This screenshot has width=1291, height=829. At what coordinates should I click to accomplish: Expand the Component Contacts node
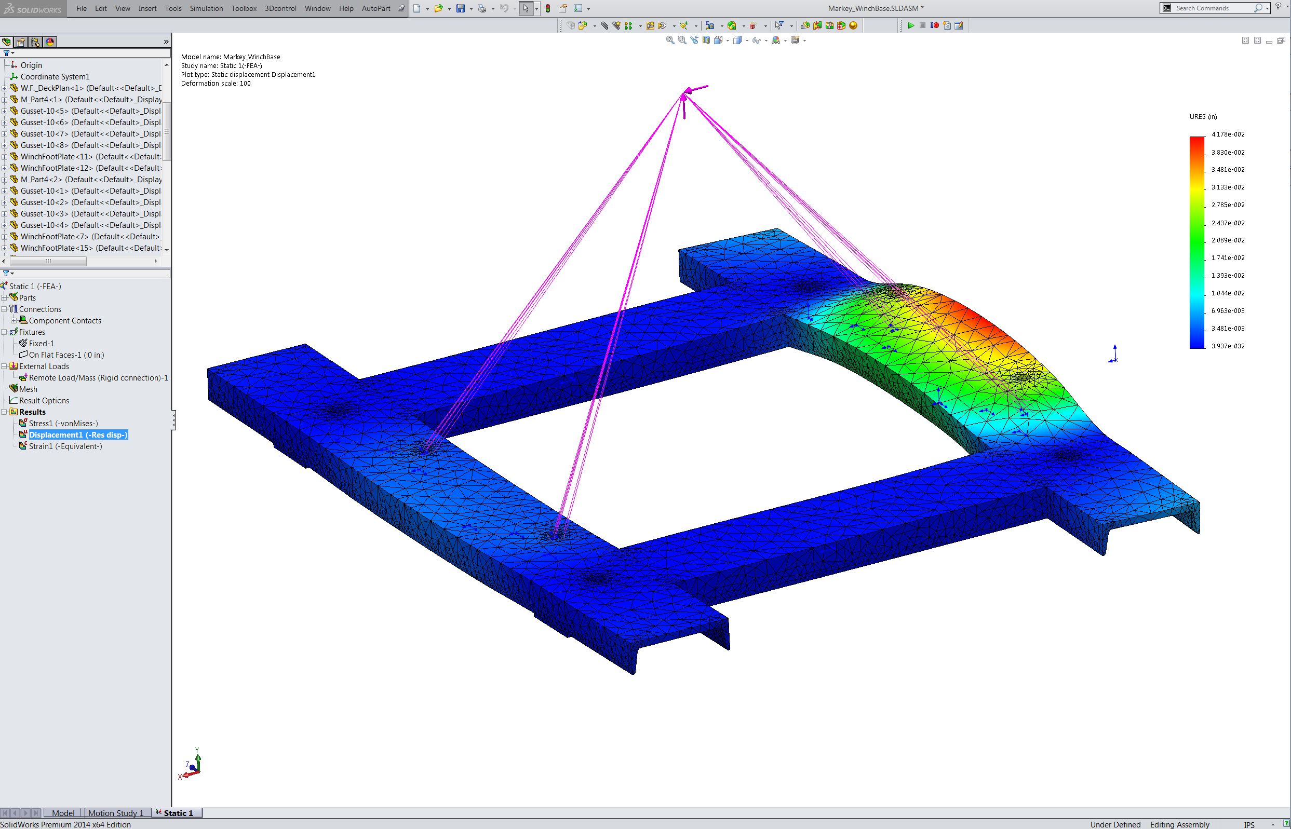[x=14, y=321]
